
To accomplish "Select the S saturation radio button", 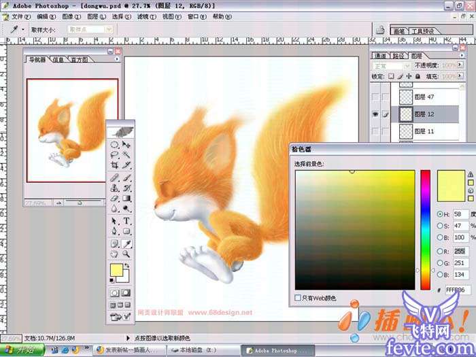I will point(439,225).
